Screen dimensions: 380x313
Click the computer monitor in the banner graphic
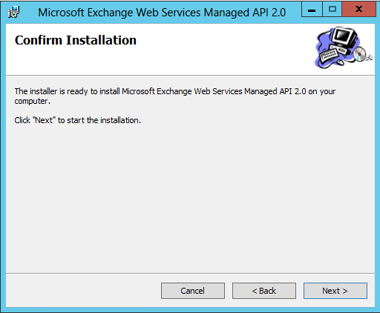pyautogui.click(x=344, y=36)
